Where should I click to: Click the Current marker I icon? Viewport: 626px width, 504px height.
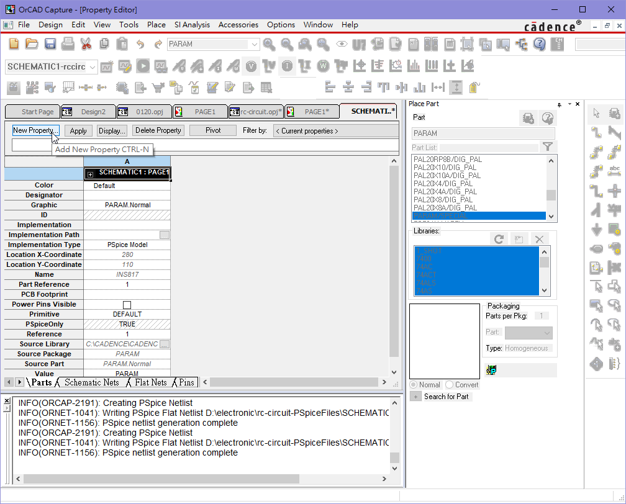287,66
